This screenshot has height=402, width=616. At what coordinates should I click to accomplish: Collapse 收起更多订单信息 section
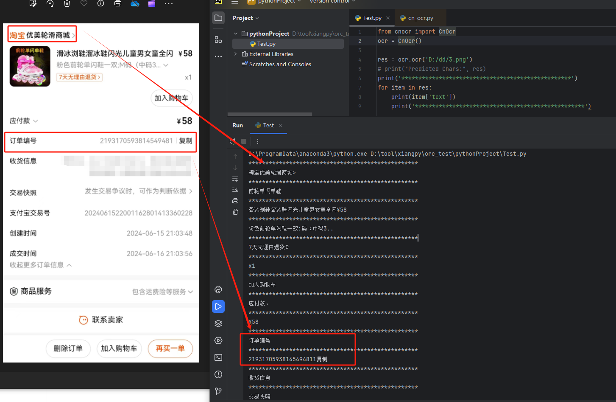(x=41, y=265)
